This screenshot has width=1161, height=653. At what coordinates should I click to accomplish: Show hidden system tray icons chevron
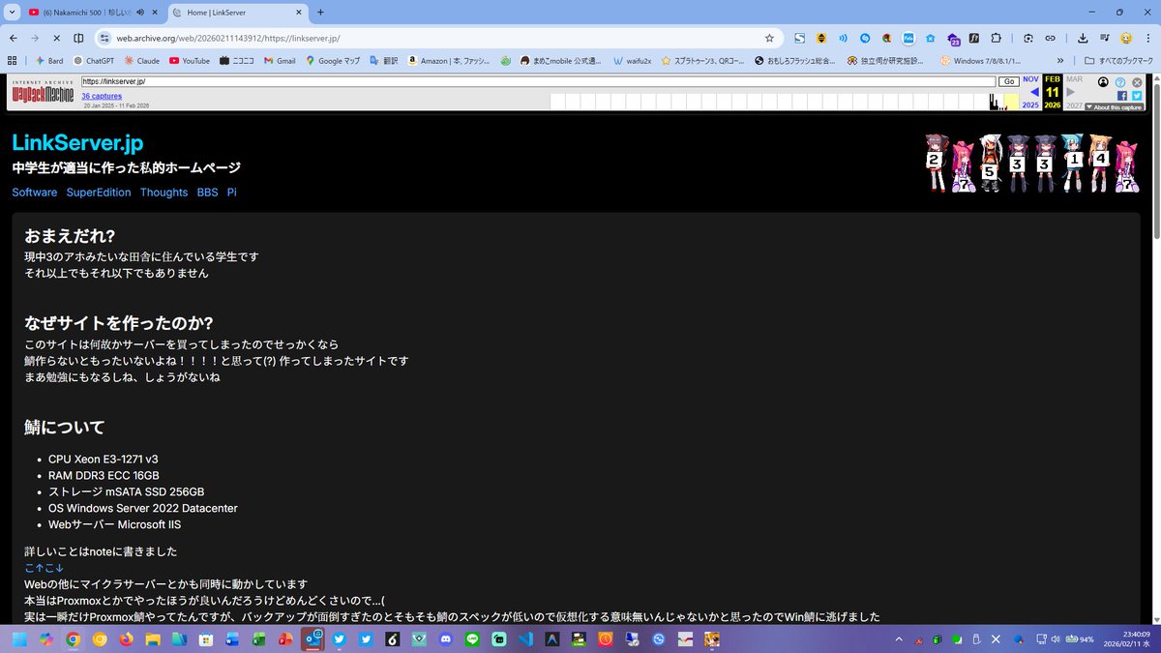898,639
